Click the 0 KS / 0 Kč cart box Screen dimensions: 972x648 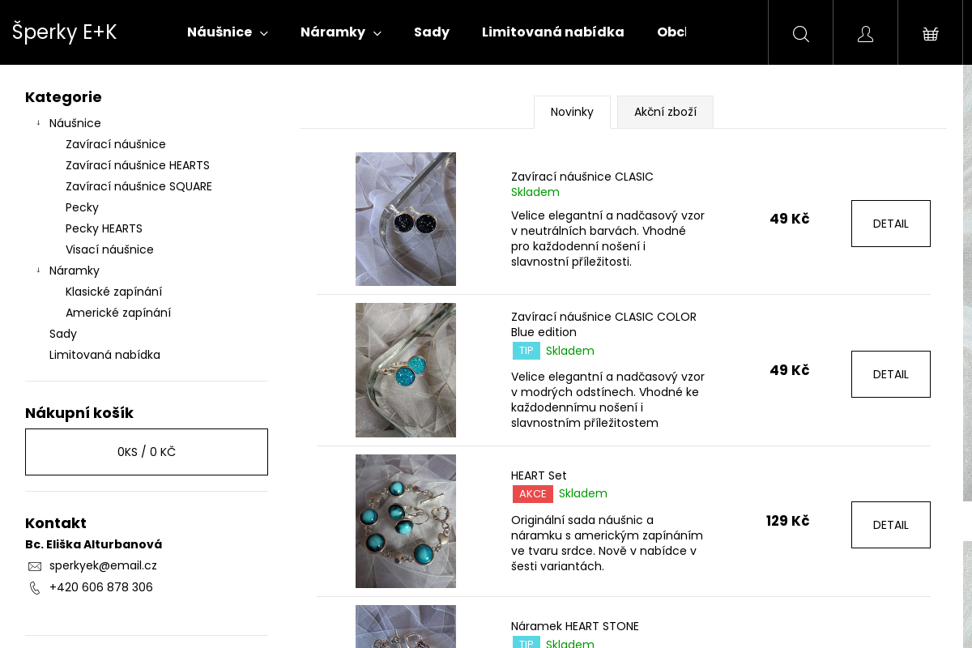coord(147,452)
